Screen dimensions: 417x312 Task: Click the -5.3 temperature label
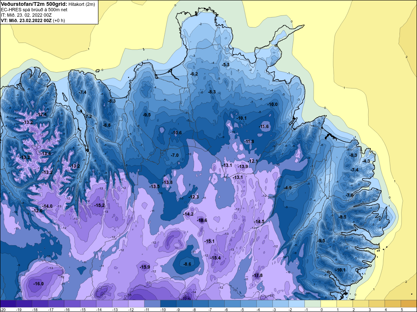(226, 65)
